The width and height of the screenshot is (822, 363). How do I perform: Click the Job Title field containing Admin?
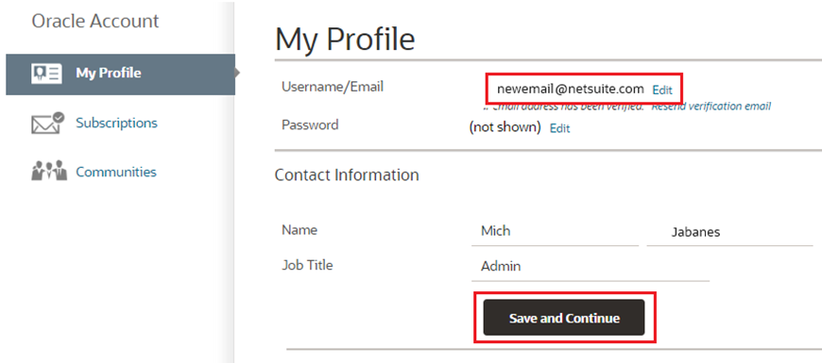[x=591, y=266]
